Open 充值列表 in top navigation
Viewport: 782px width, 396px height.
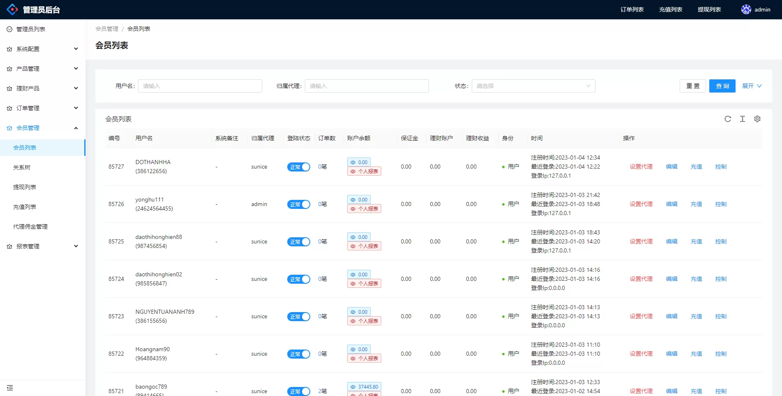click(671, 9)
